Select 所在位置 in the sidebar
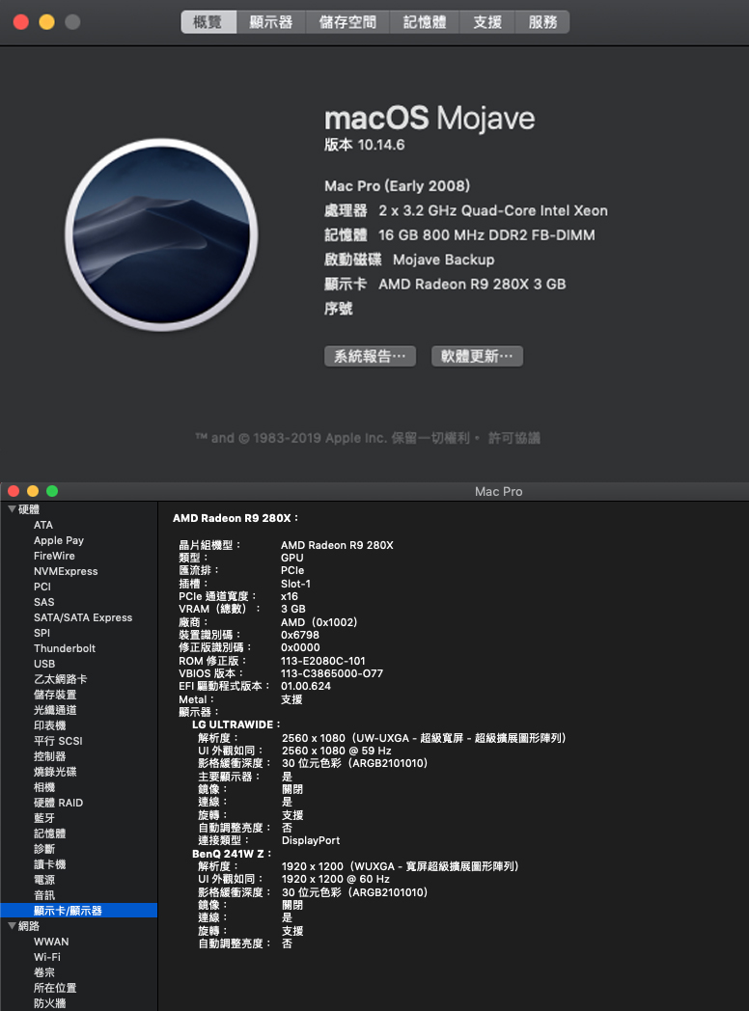 tap(55, 988)
